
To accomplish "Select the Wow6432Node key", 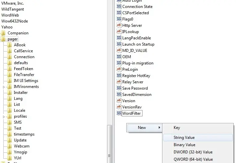I will pos(15,21).
